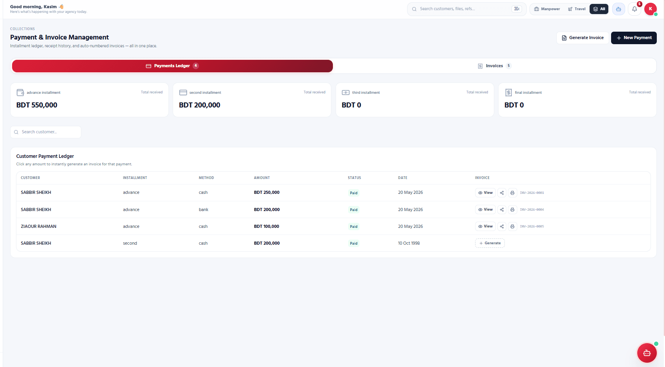Open the floating chatbot button
Viewport: 665px width, 367px height.
click(647, 353)
